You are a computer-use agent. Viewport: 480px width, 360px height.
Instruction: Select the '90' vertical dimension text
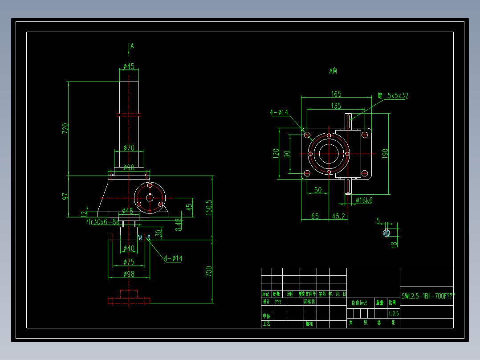(x=287, y=154)
